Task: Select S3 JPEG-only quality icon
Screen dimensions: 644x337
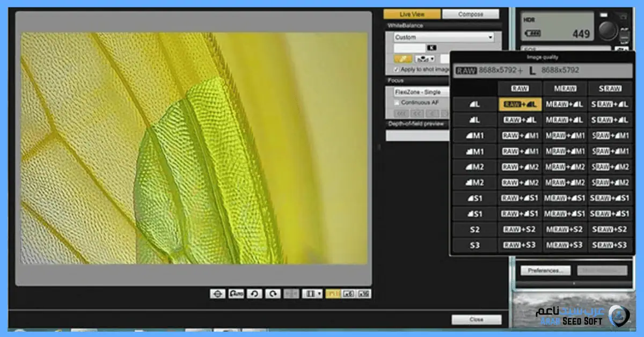Action: (x=474, y=245)
